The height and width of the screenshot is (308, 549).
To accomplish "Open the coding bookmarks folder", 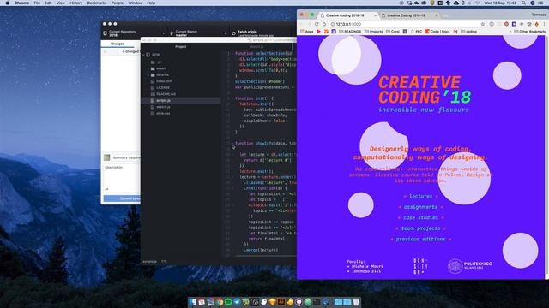I will (469, 32).
